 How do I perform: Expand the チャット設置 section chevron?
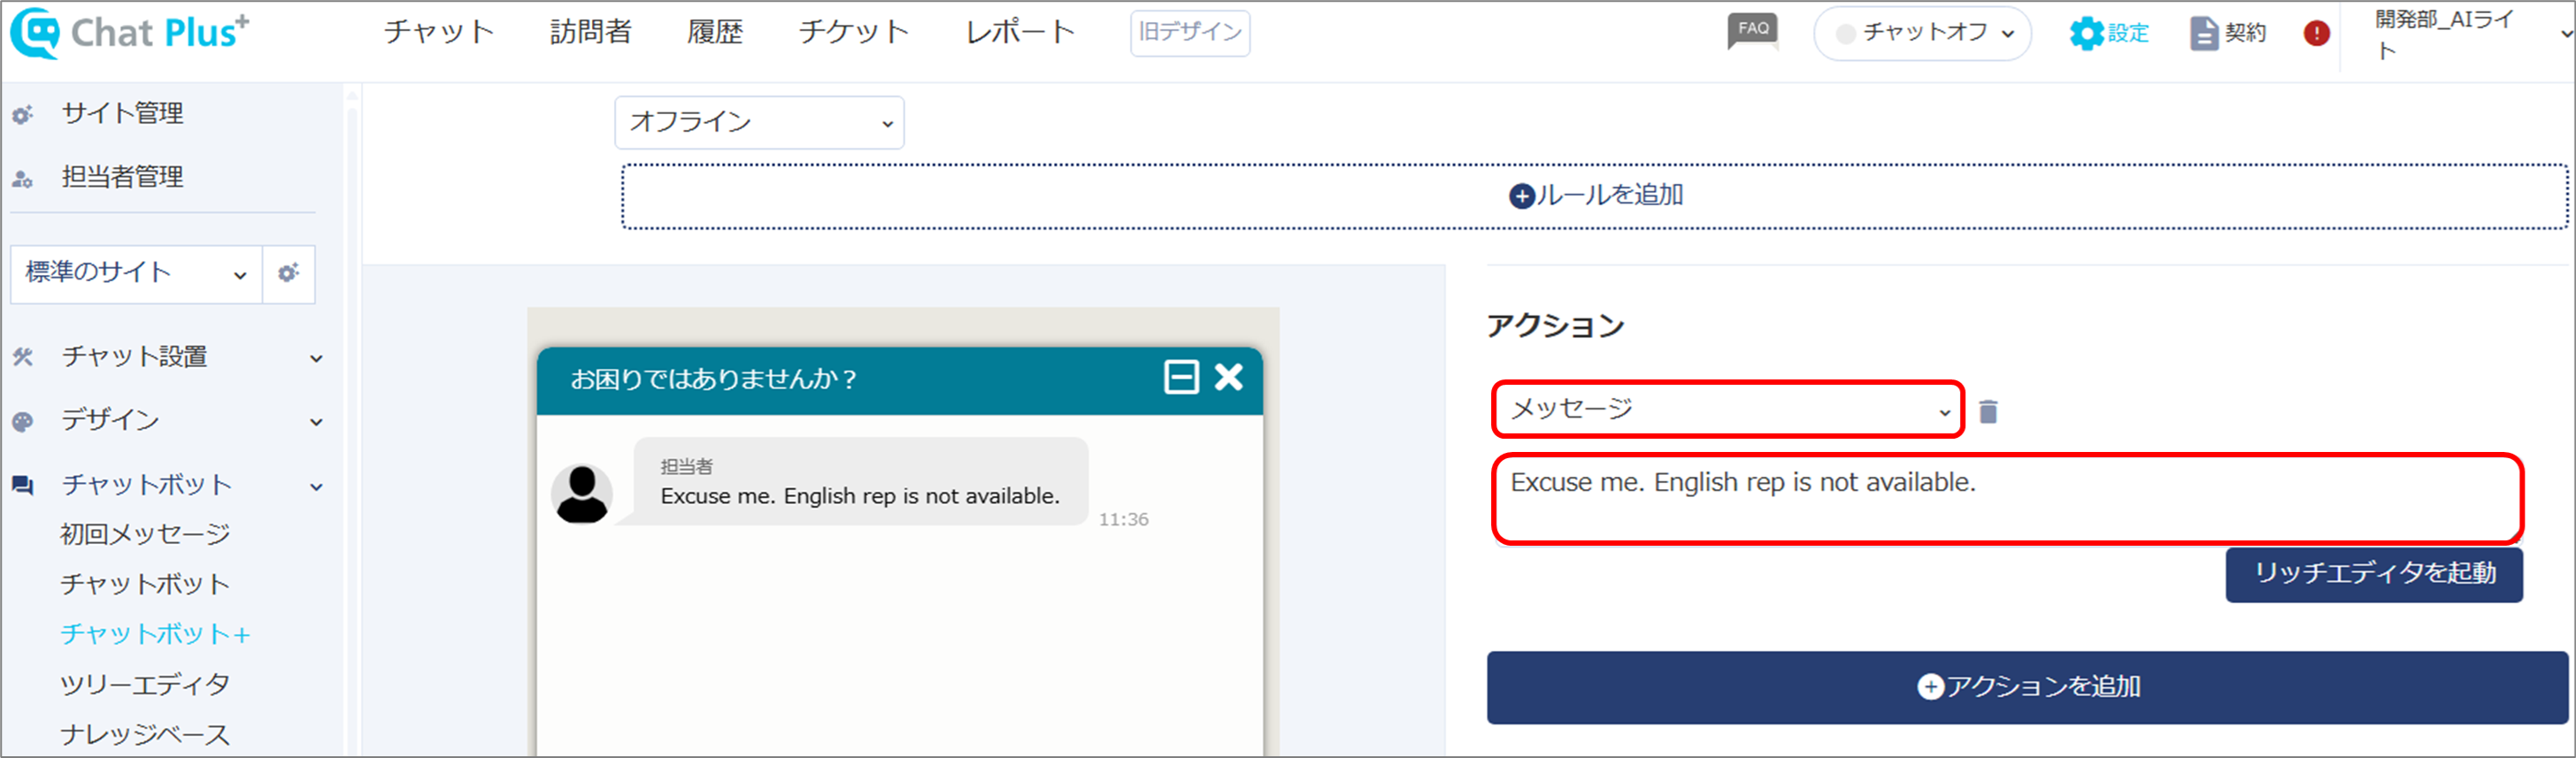[x=316, y=358]
